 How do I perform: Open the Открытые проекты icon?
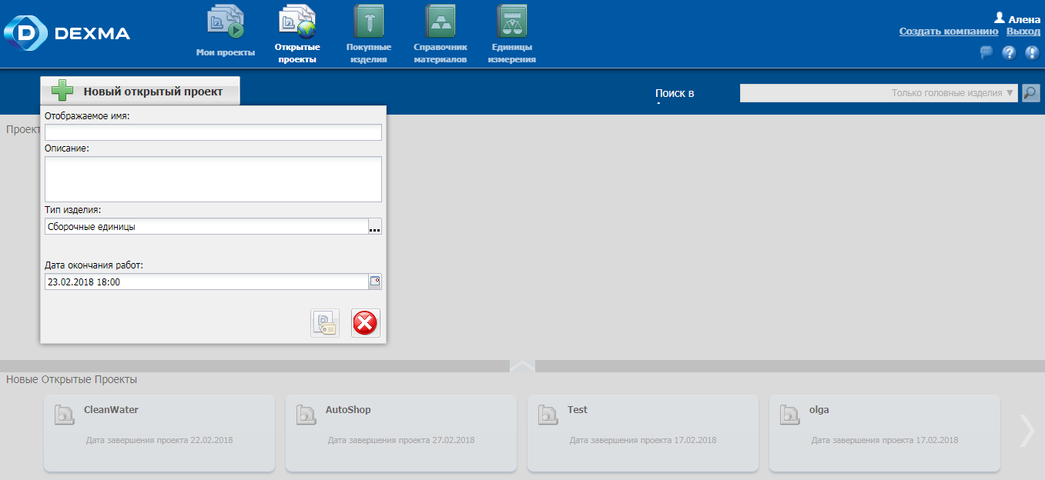tap(297, 22)
